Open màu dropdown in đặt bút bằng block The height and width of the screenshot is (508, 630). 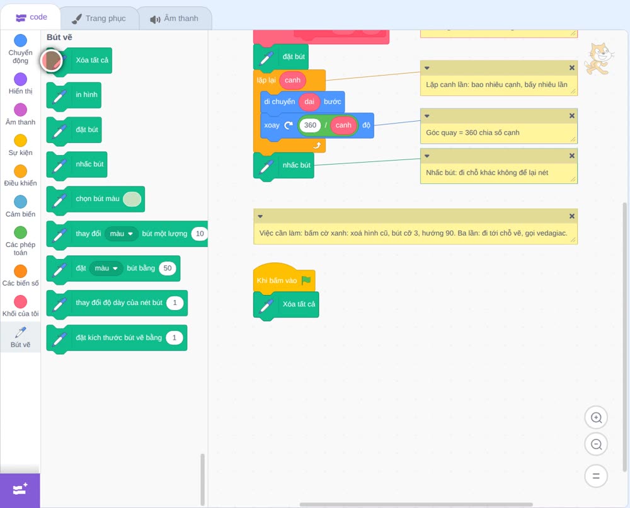point(106,268)
